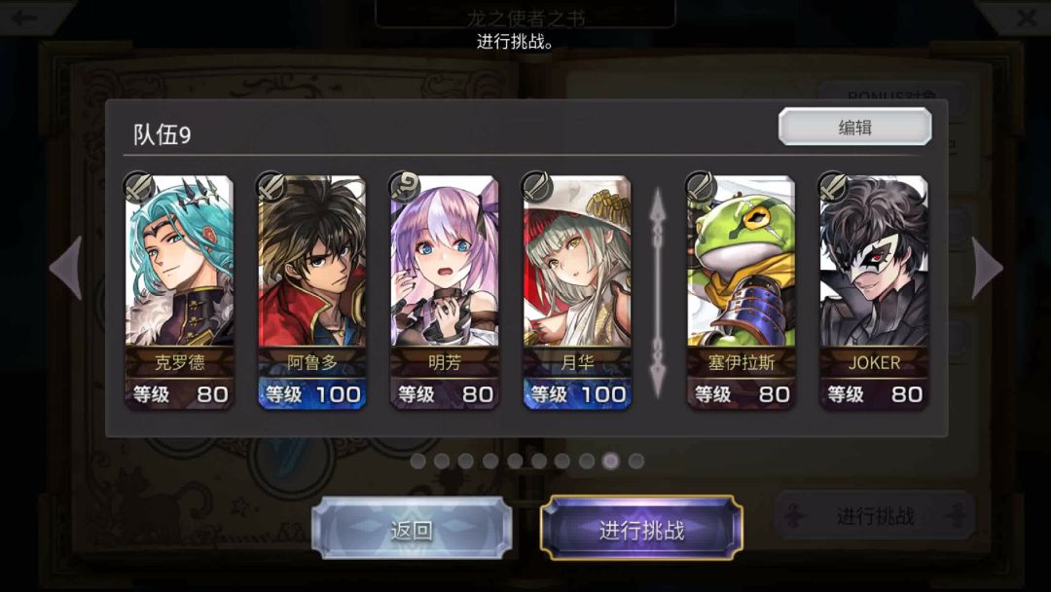Click the weapon icon on JOKER's card
Screen dimensions: 1051x592
[834, 187]
